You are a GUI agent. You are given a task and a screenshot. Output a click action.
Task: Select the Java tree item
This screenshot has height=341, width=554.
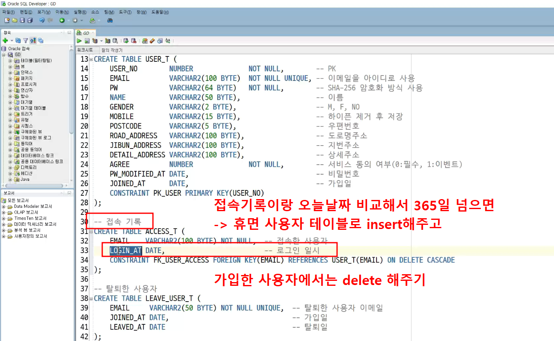click(25, 179)
